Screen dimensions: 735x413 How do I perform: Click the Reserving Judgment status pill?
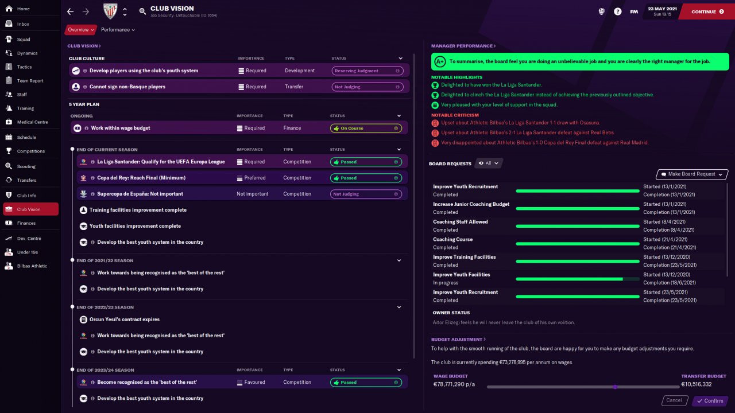(367, 71)
